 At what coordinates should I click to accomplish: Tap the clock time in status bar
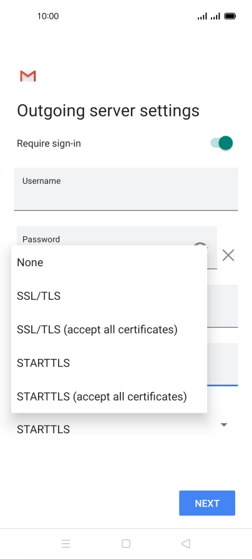(48, 16)
